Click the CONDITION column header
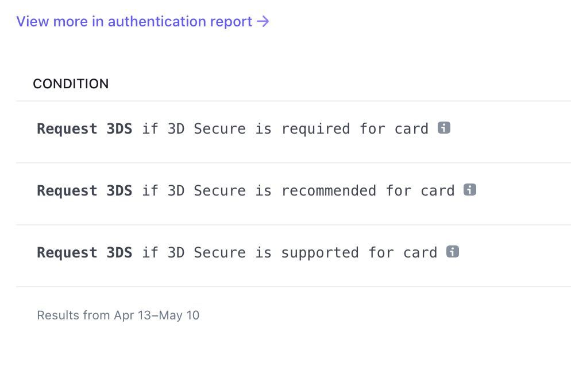 [x=71, y=84]
